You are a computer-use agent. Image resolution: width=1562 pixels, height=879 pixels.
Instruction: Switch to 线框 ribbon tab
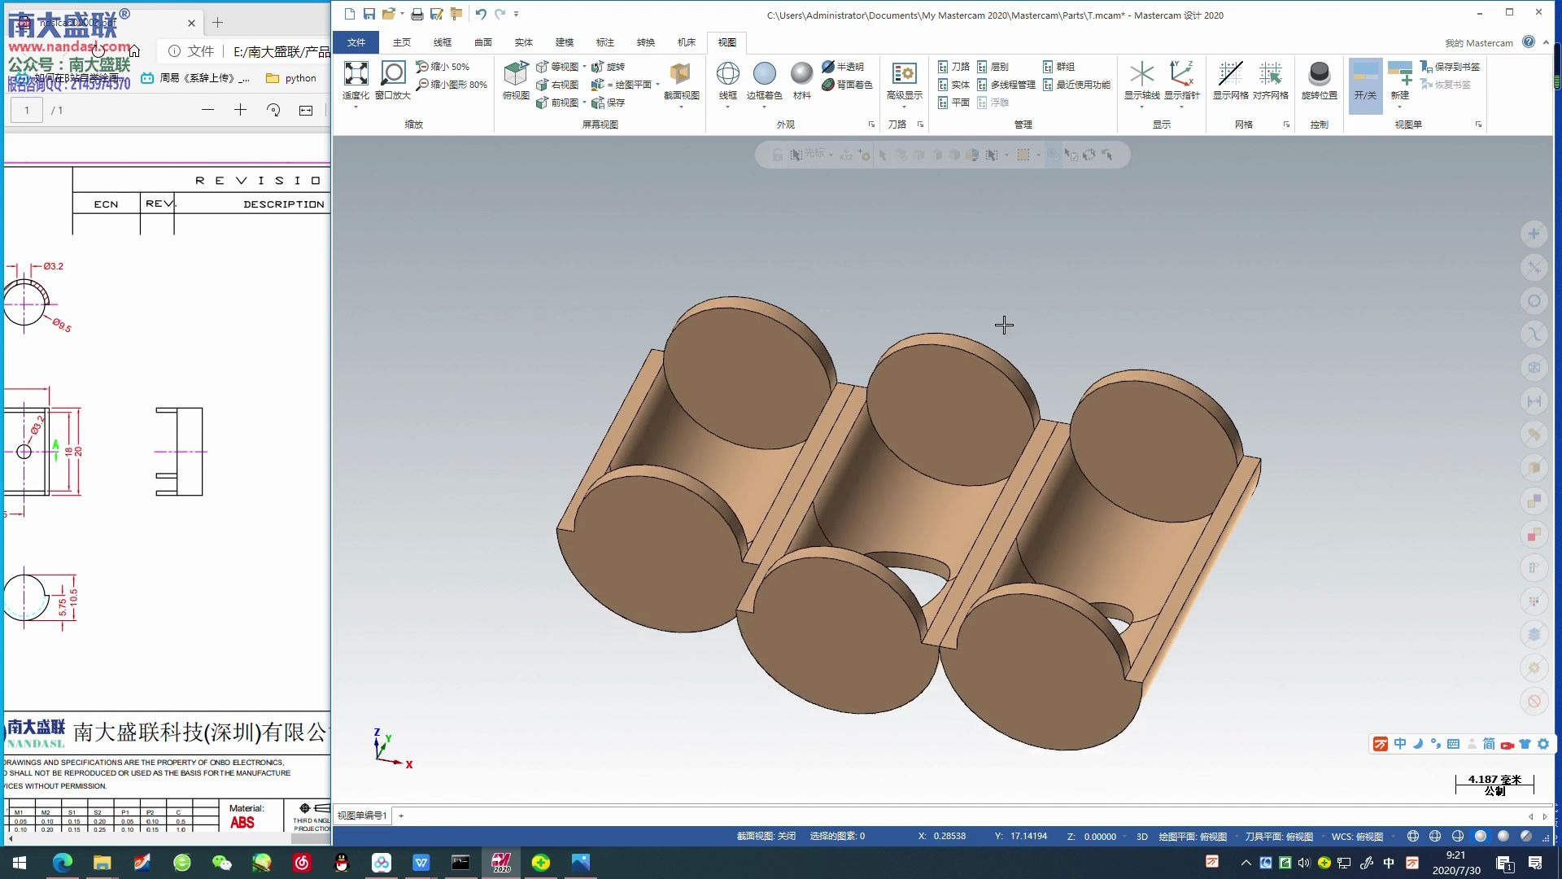coord(443,42)
